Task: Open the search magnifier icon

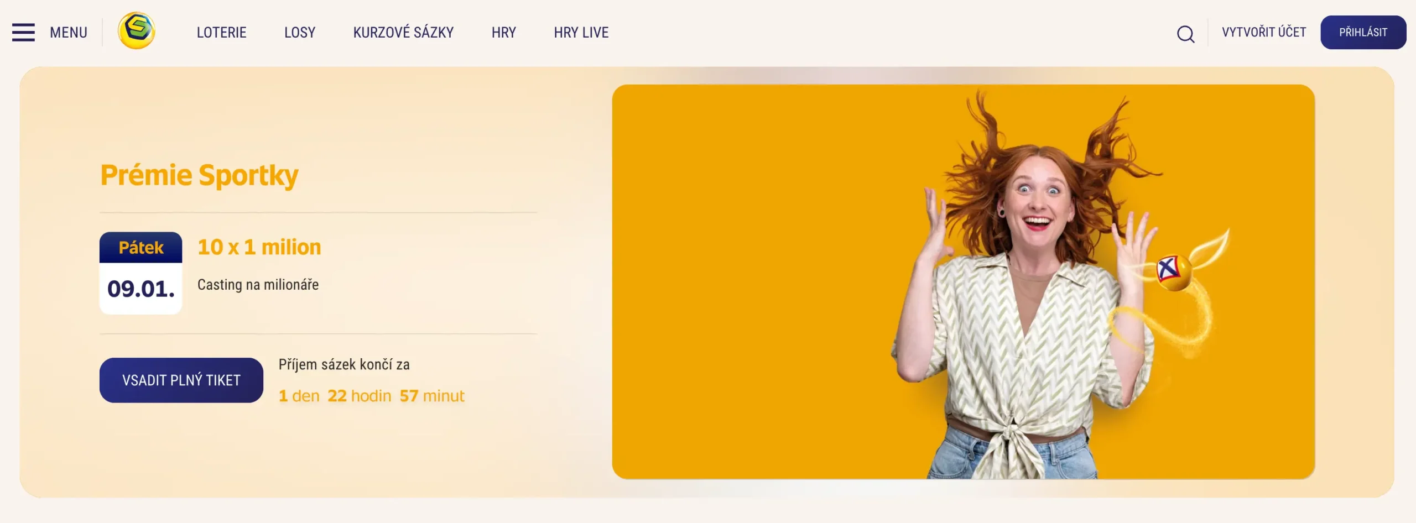Action: (1185, 34)
